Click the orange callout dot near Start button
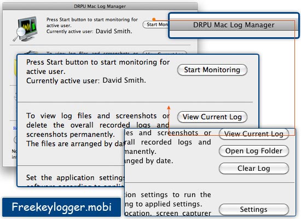Image resolution: width=301 pixels, height=219 pixels. [x=154, y=19]
